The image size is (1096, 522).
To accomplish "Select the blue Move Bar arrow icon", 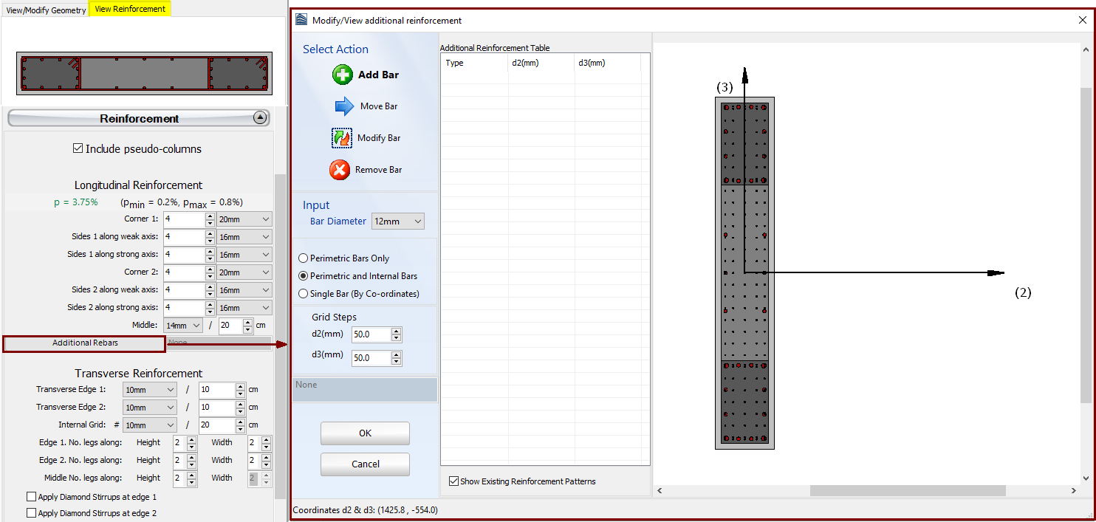I will [x=344, y=106].
